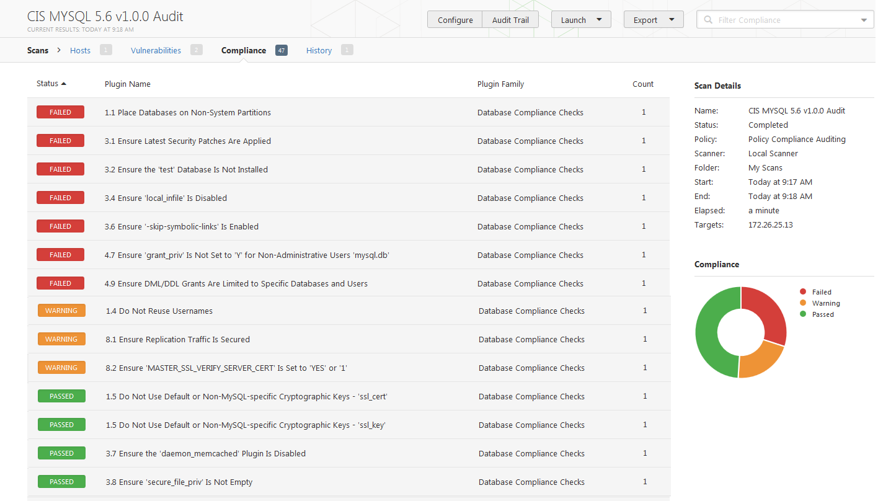The image size is (878, 501).
Task: Click the target IP 172.26.25.13
Action: pos(771,224)
